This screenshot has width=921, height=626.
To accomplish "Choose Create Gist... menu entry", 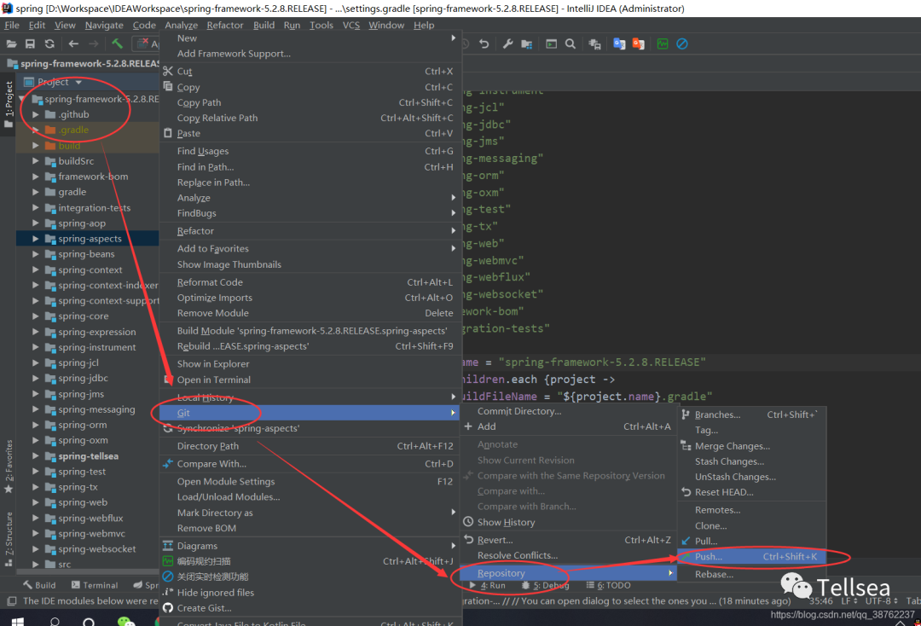I will coord(310,608).
